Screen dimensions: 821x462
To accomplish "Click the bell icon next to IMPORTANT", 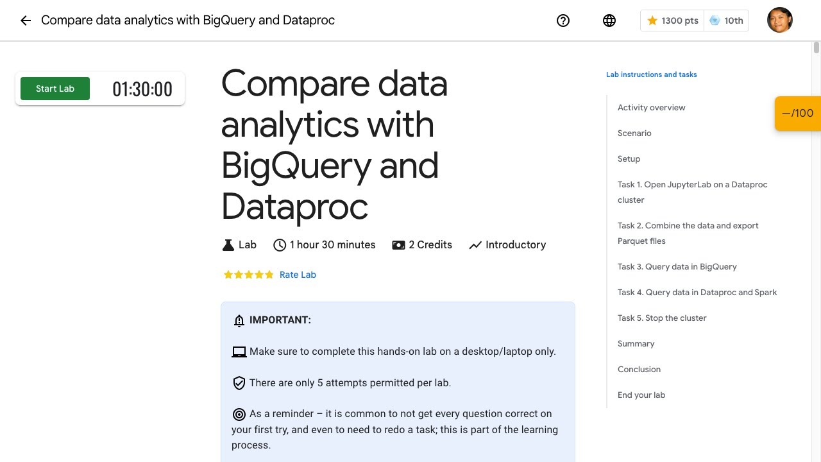I will [x=239, y=320].
